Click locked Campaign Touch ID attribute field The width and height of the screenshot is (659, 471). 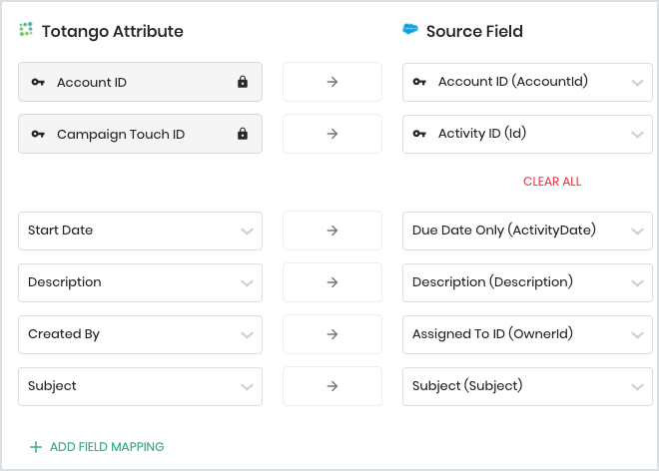tap(141, 134)
